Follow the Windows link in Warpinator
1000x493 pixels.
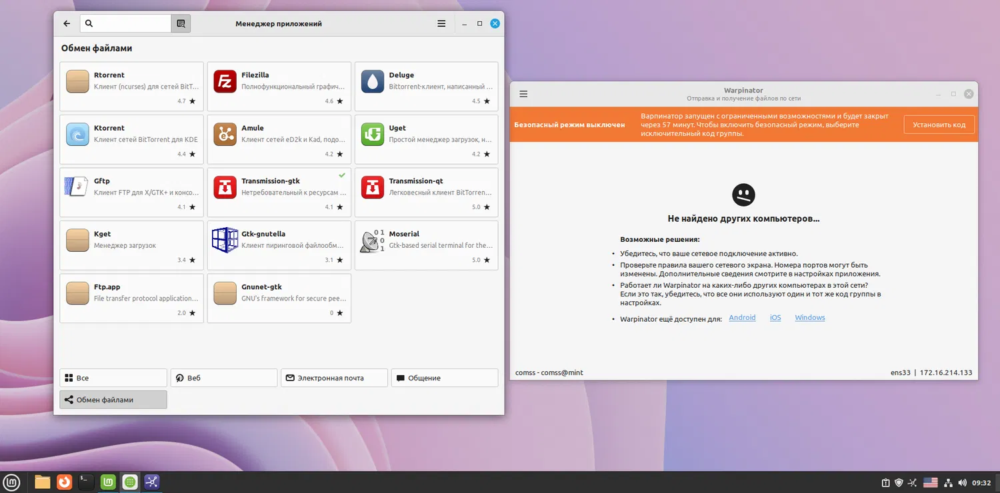(x=810, y=318)
